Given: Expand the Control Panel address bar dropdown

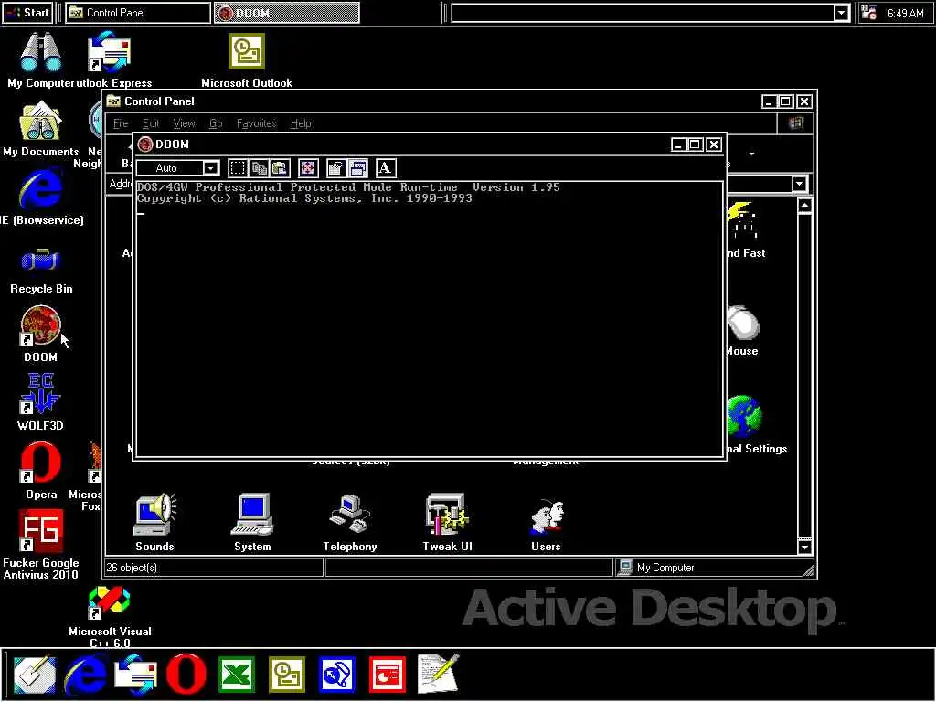Looking at the screenshot, I should pos(800,184).
